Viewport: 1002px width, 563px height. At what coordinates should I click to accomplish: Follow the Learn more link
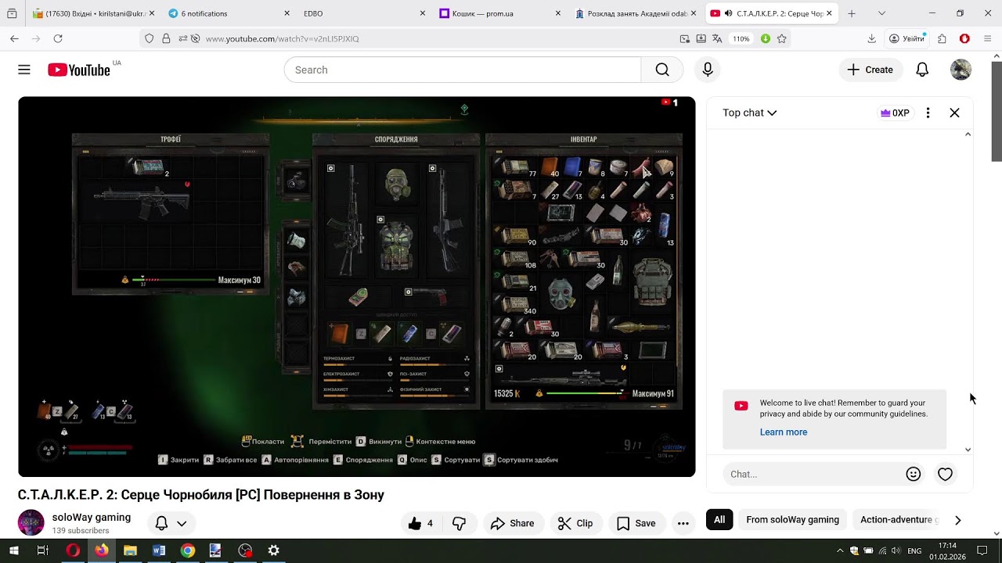click(783, 432)
